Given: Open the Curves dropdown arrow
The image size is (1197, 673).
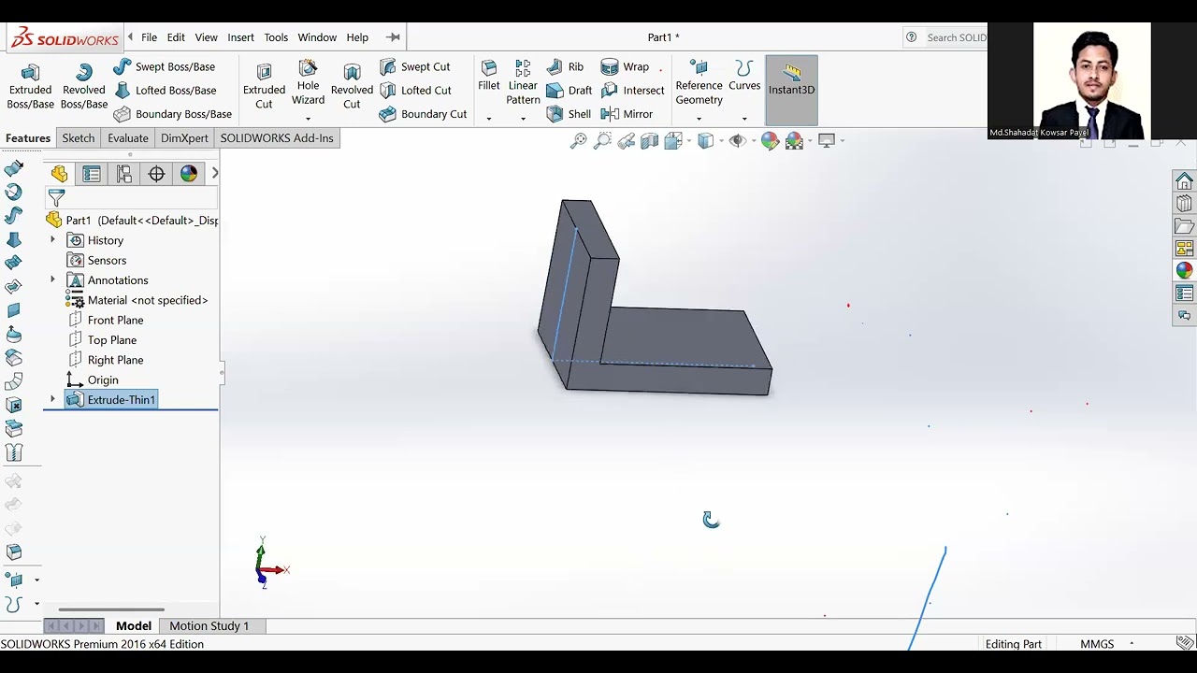Looking at the screenshot, I should pos(744,119).
